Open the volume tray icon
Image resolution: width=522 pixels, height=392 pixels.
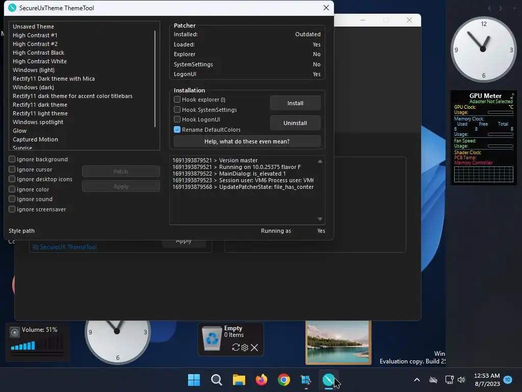click(x=461, y=380)
